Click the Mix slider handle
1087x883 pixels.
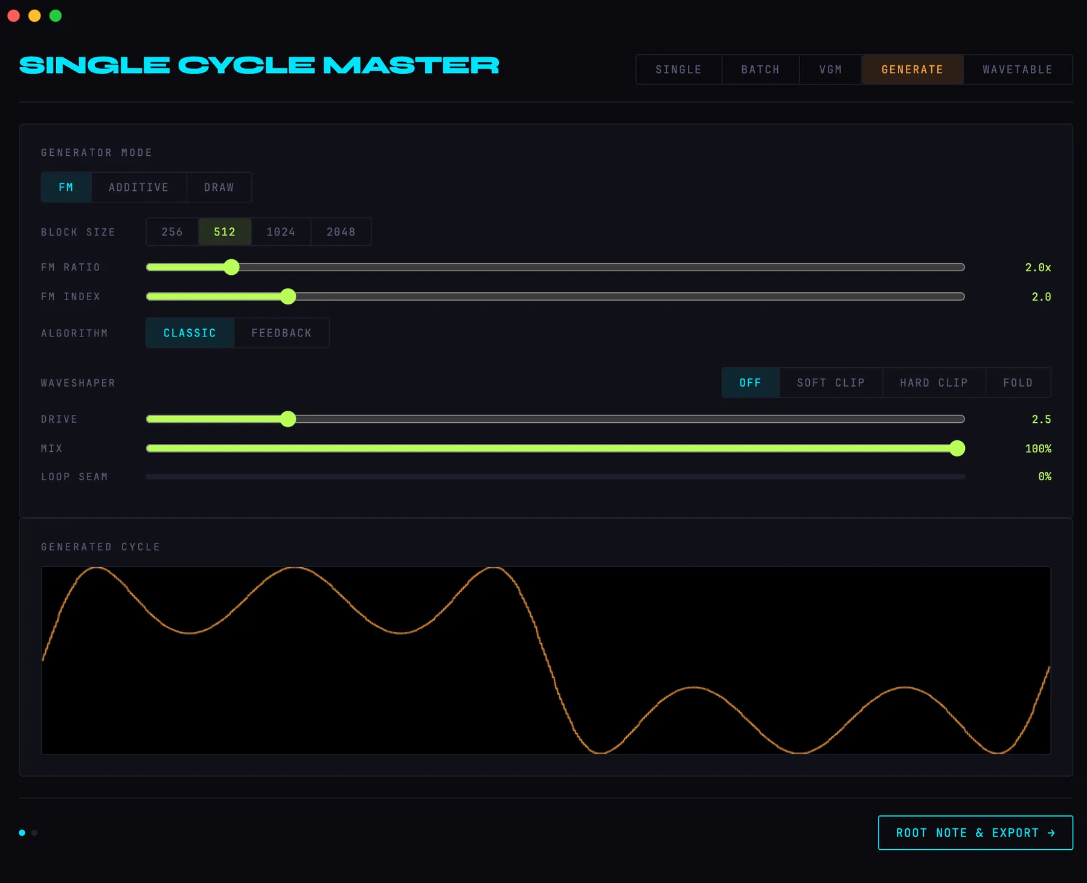(x=957, y=448)
